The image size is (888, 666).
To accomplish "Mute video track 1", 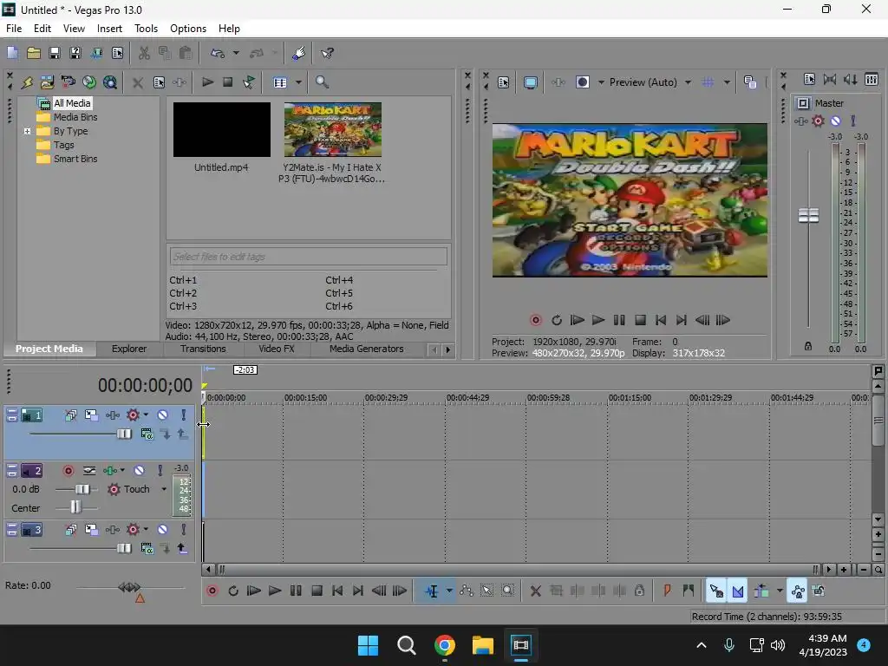I will coord(162,415).
